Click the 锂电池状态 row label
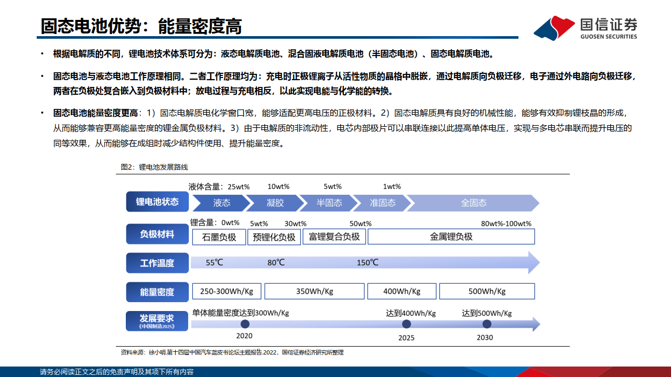 tap(157, 202)
